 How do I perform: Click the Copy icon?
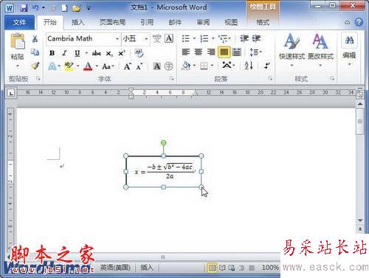(35, 52)
